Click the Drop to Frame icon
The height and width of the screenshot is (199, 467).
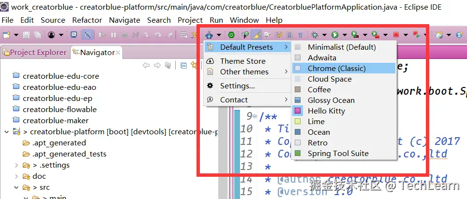184,35
